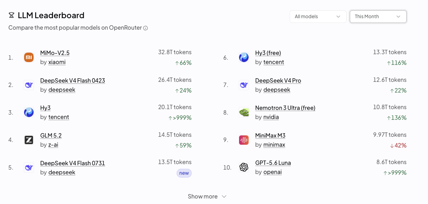Click the info icon after OpenRouter subtitle
This screenshot has width=428, height=204.
pyautogui.click(x=145, y=28)
